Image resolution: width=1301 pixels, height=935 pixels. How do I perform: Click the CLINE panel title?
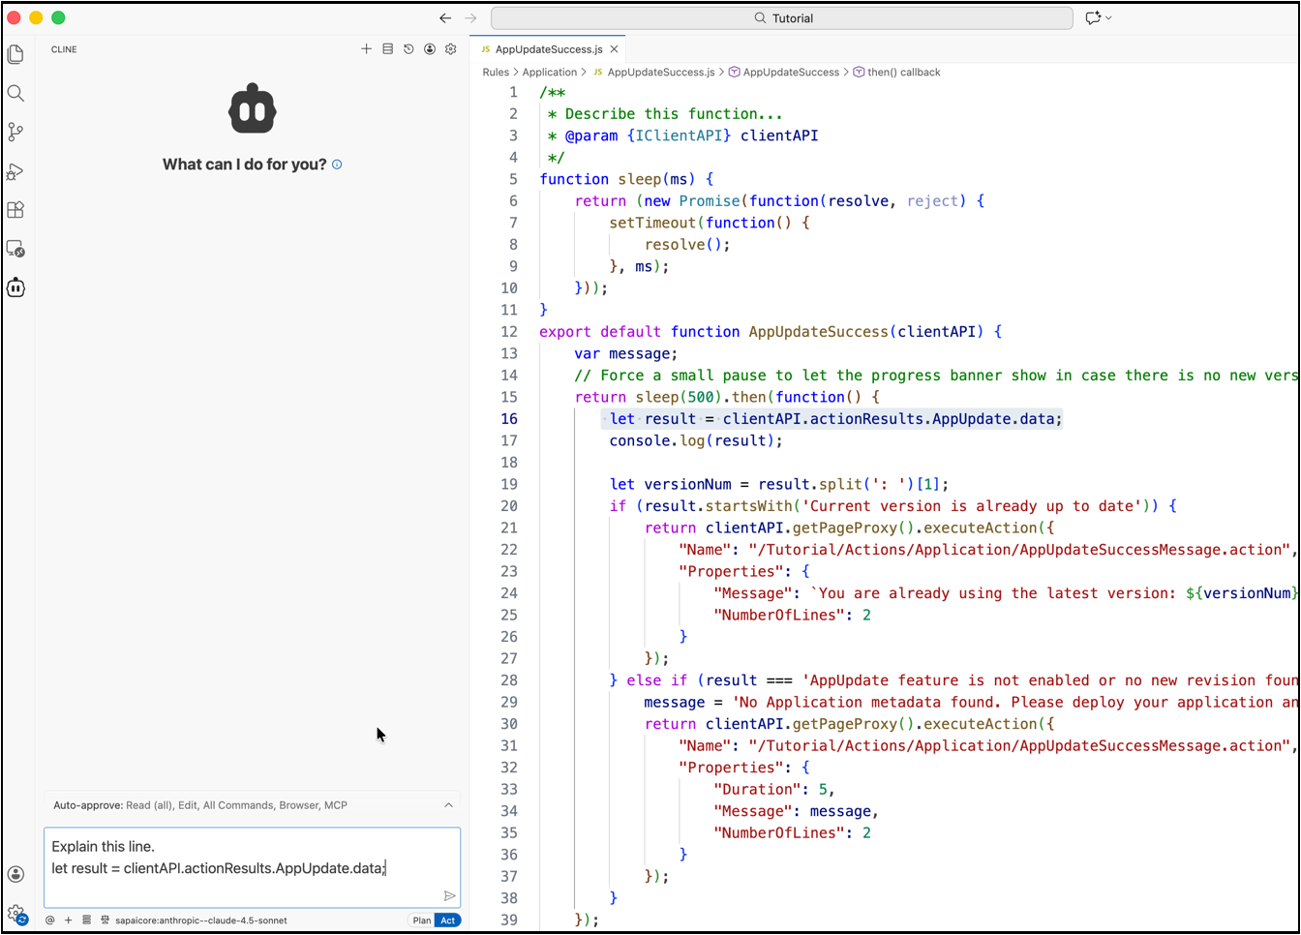click(64, 49)
